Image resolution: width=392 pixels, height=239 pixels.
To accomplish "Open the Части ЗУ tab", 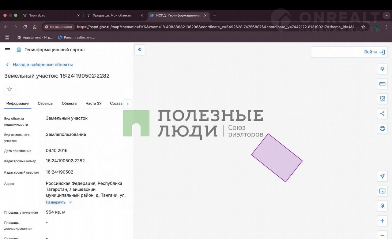I will point(93,103).
